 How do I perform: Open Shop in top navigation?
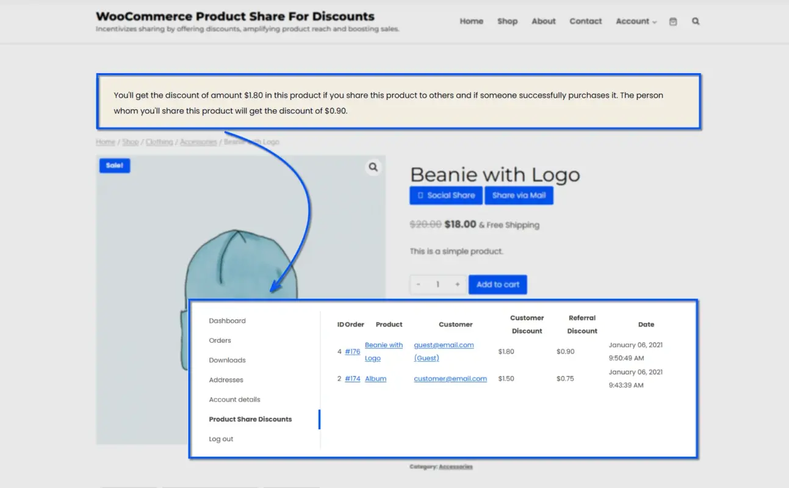pyautogui.click(x=507, y=21)
